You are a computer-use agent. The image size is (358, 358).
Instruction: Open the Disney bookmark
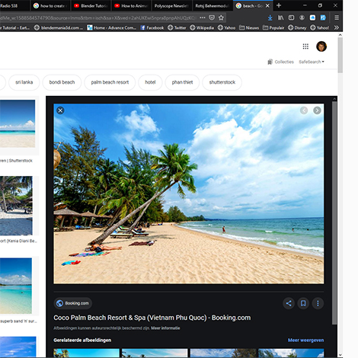[297, 27]
